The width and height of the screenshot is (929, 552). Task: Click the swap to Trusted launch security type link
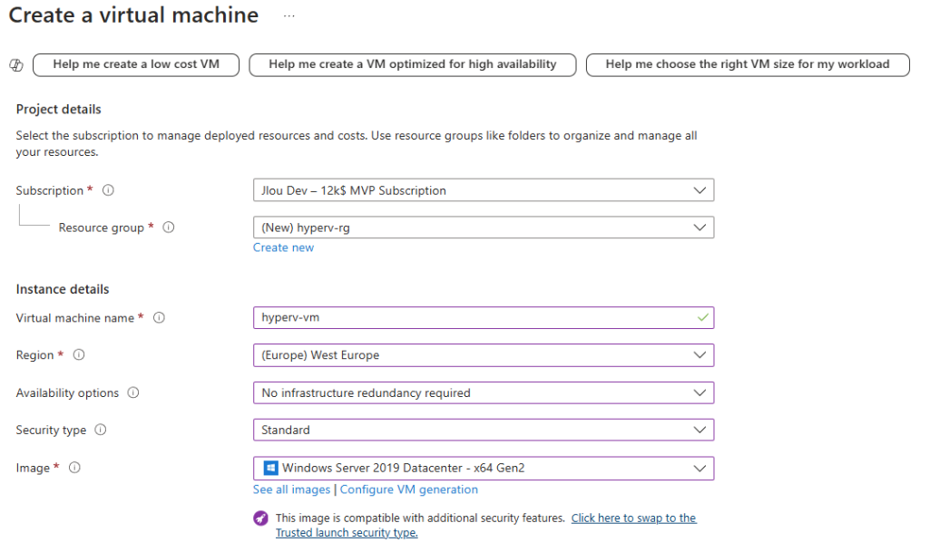coord(486,526)
